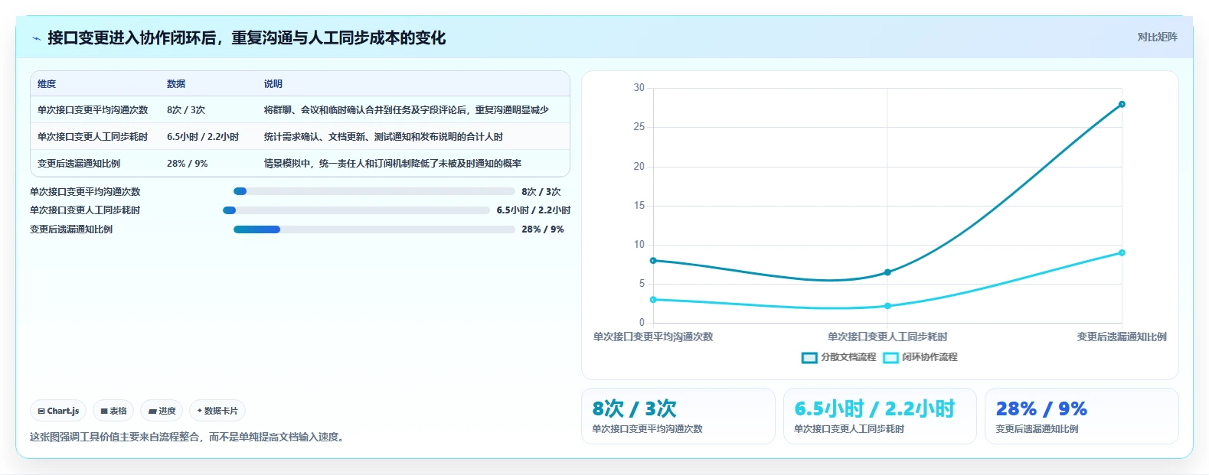Click progress value 28% / 9% beside bar

(543, 229)
